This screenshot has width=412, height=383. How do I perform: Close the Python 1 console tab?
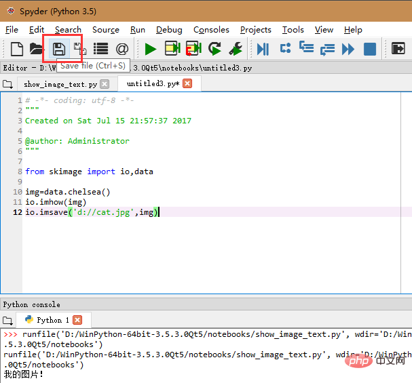[77, 320]
